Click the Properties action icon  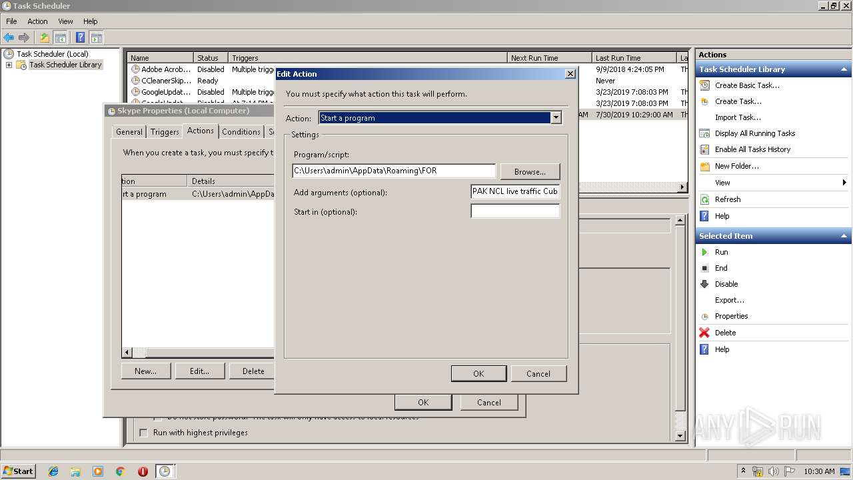[704, 316]
